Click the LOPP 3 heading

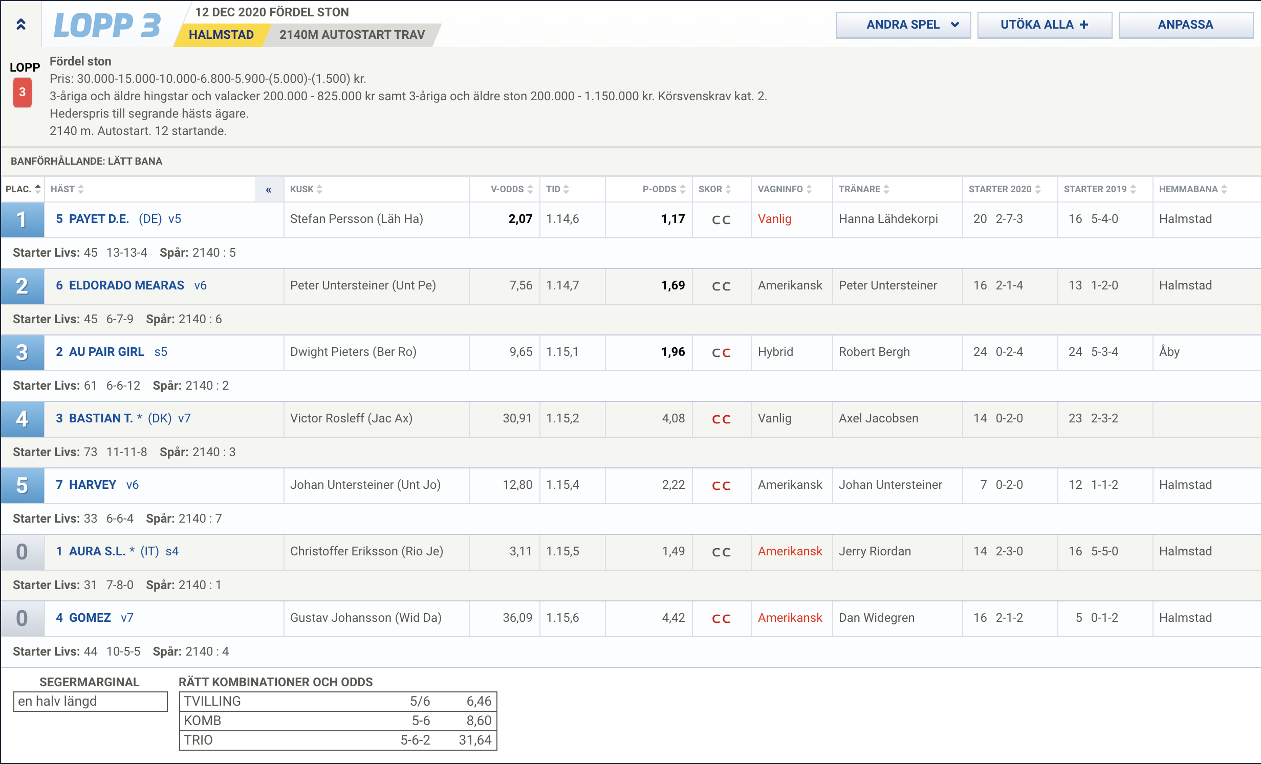[x=107, y=25]
